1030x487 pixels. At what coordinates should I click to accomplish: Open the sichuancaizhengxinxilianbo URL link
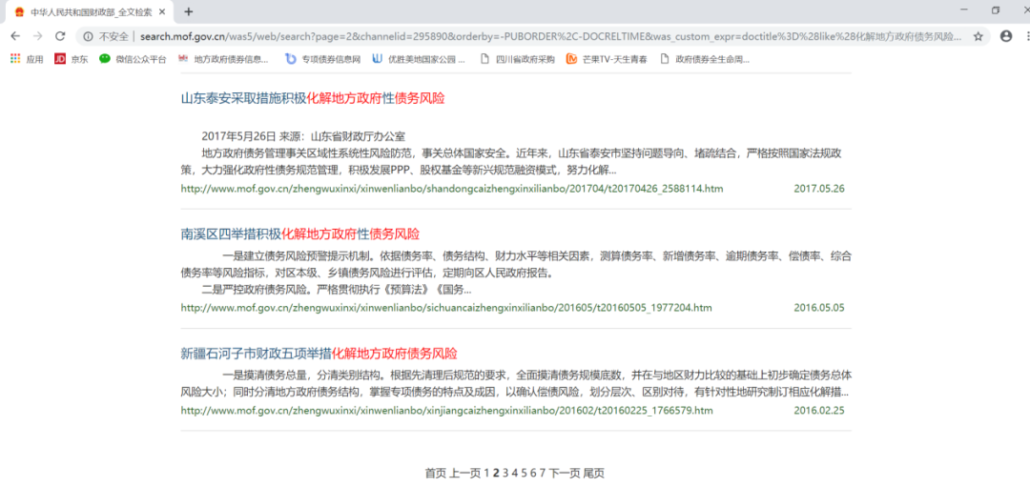[x=446, y=307]
